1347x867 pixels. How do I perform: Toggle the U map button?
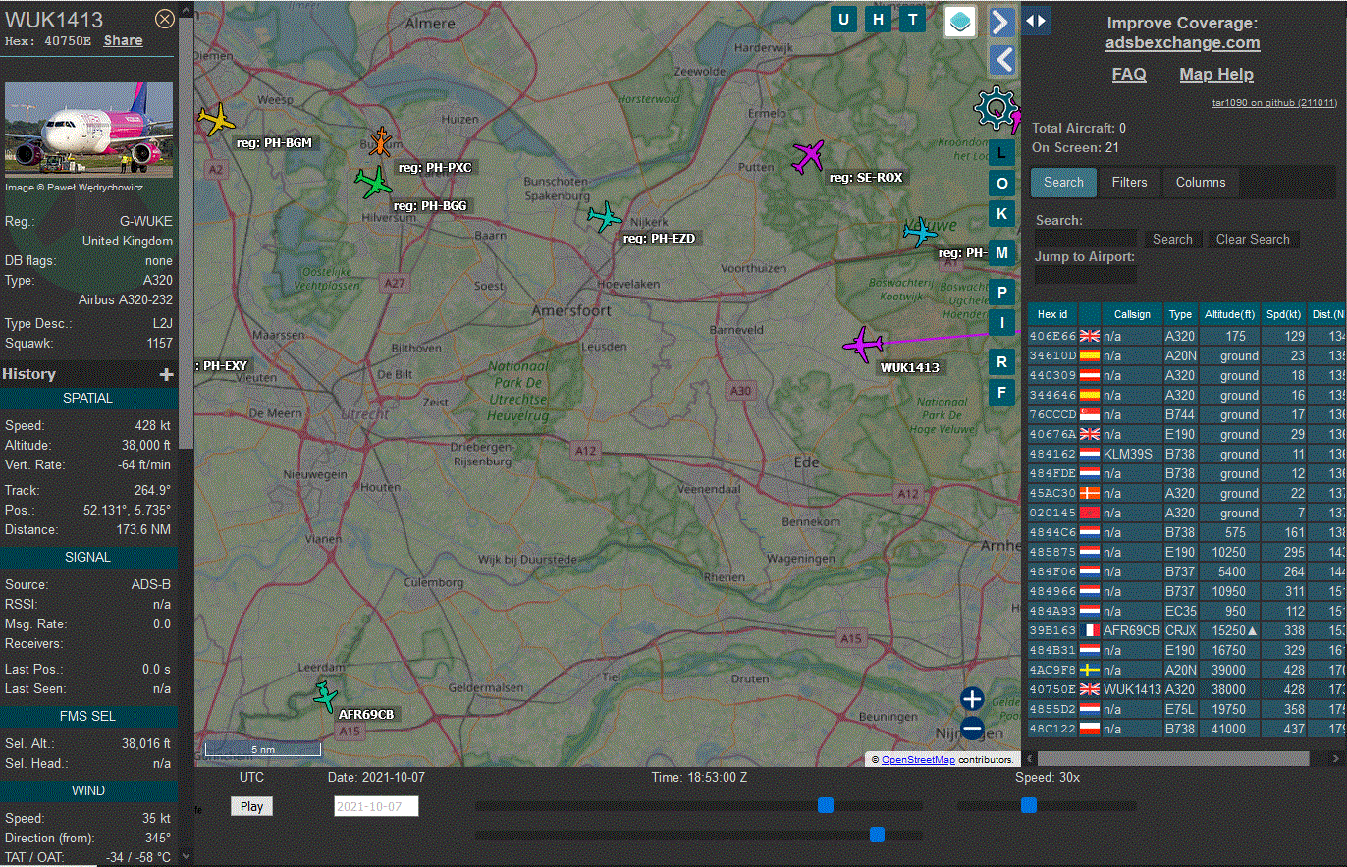tap(843, 20)
